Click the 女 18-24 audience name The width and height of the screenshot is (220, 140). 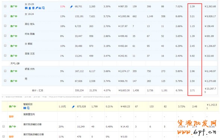click(x=29, y=14)
